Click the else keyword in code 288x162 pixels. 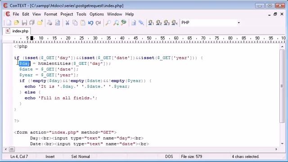pos(30,92)
